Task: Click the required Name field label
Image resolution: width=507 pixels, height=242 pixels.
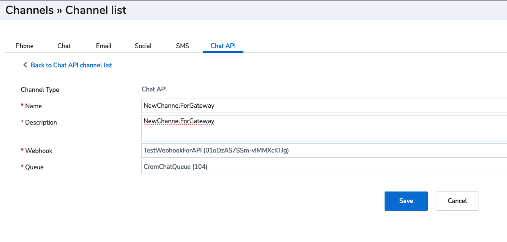Action: [x=33, y=106]
